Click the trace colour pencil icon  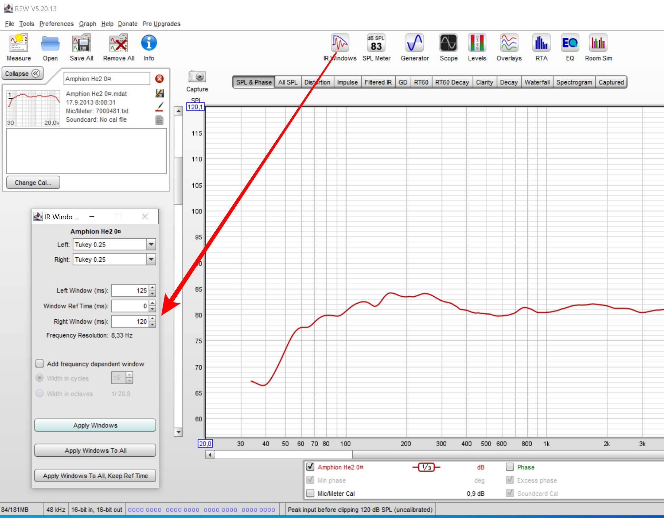coord(159,107)
